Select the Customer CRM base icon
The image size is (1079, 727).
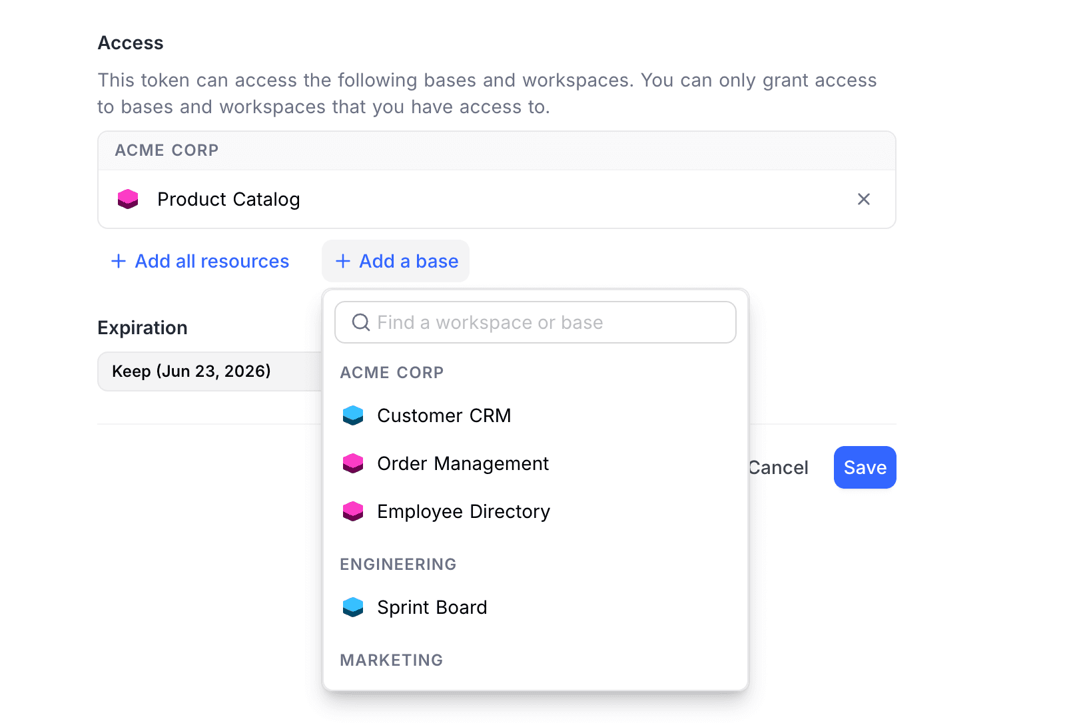(354, 415)
